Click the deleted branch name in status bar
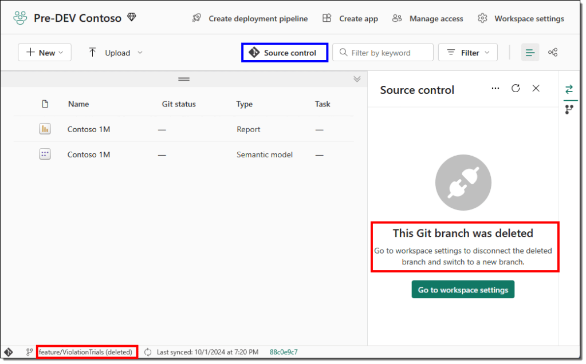 pos(85,352)
